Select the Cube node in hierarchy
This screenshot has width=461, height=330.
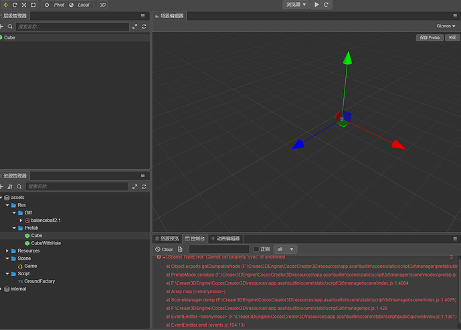[x=75, y=37]
